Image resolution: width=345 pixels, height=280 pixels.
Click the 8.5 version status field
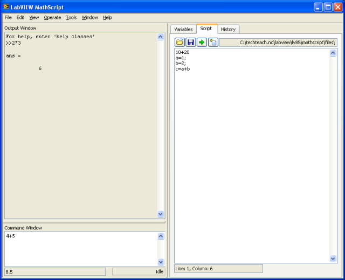point(55,272)
